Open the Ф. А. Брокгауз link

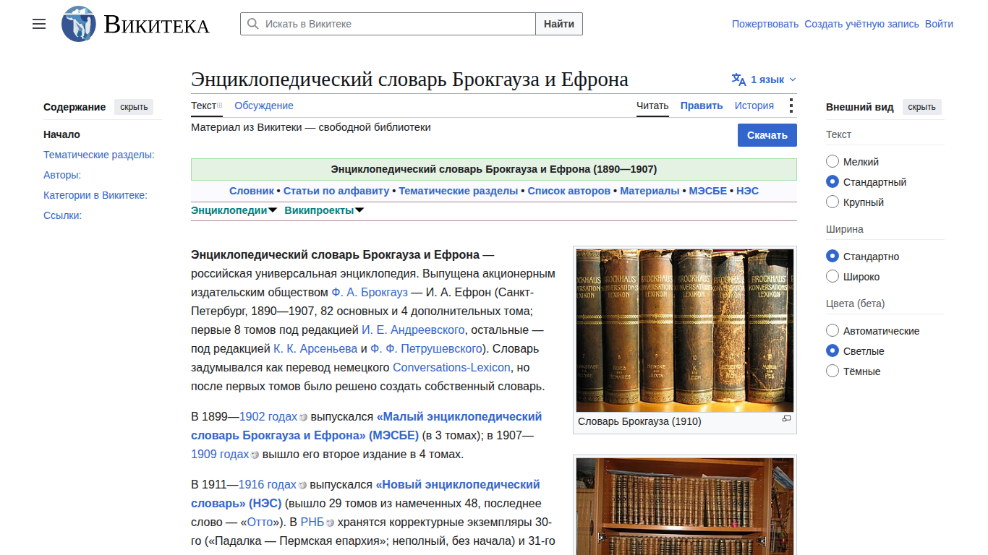(370, 292)
